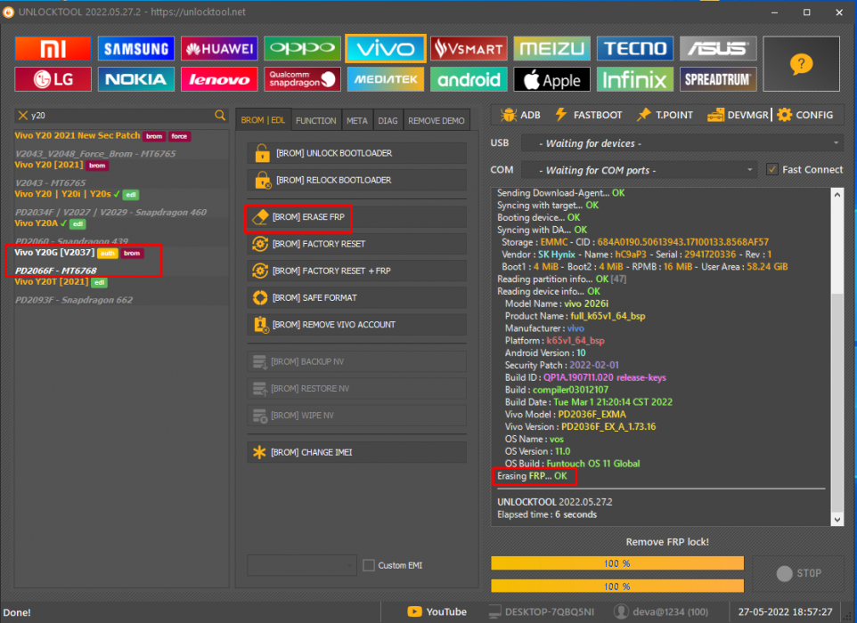Screen dimensions: 857x623
Task: Clear search with the X icon
Action: [x=22, y=115]
